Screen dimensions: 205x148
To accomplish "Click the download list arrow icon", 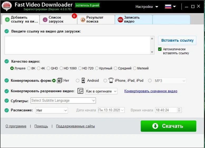I will pyautogui.click(x=45, y=20).
